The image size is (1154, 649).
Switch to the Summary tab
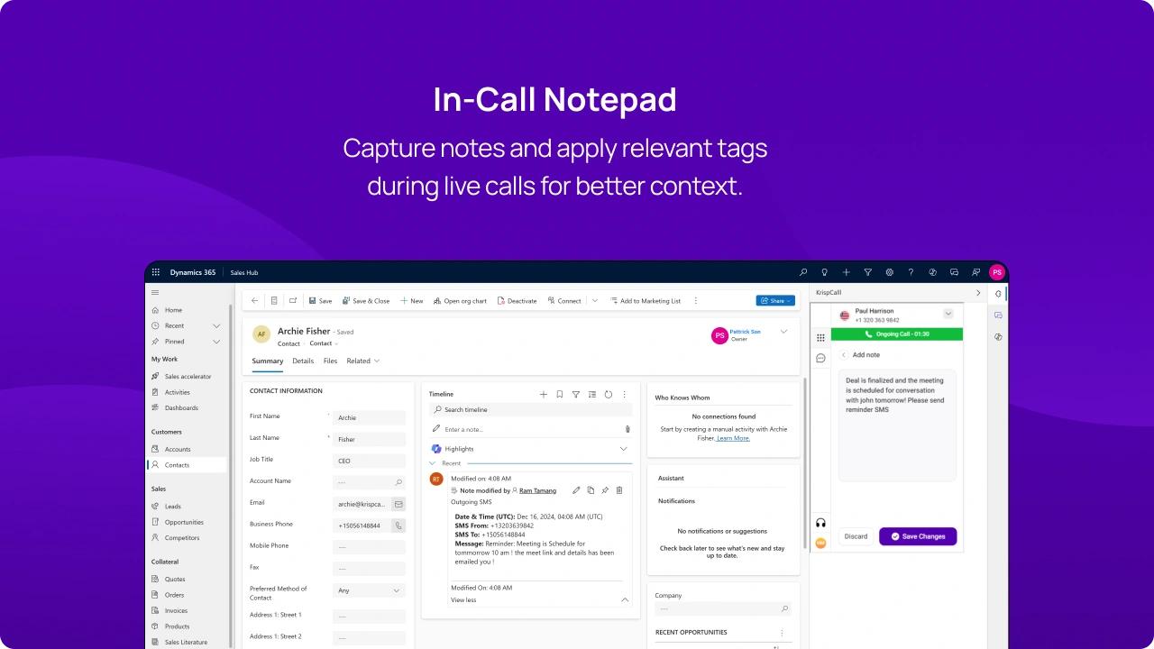[268, 361]
